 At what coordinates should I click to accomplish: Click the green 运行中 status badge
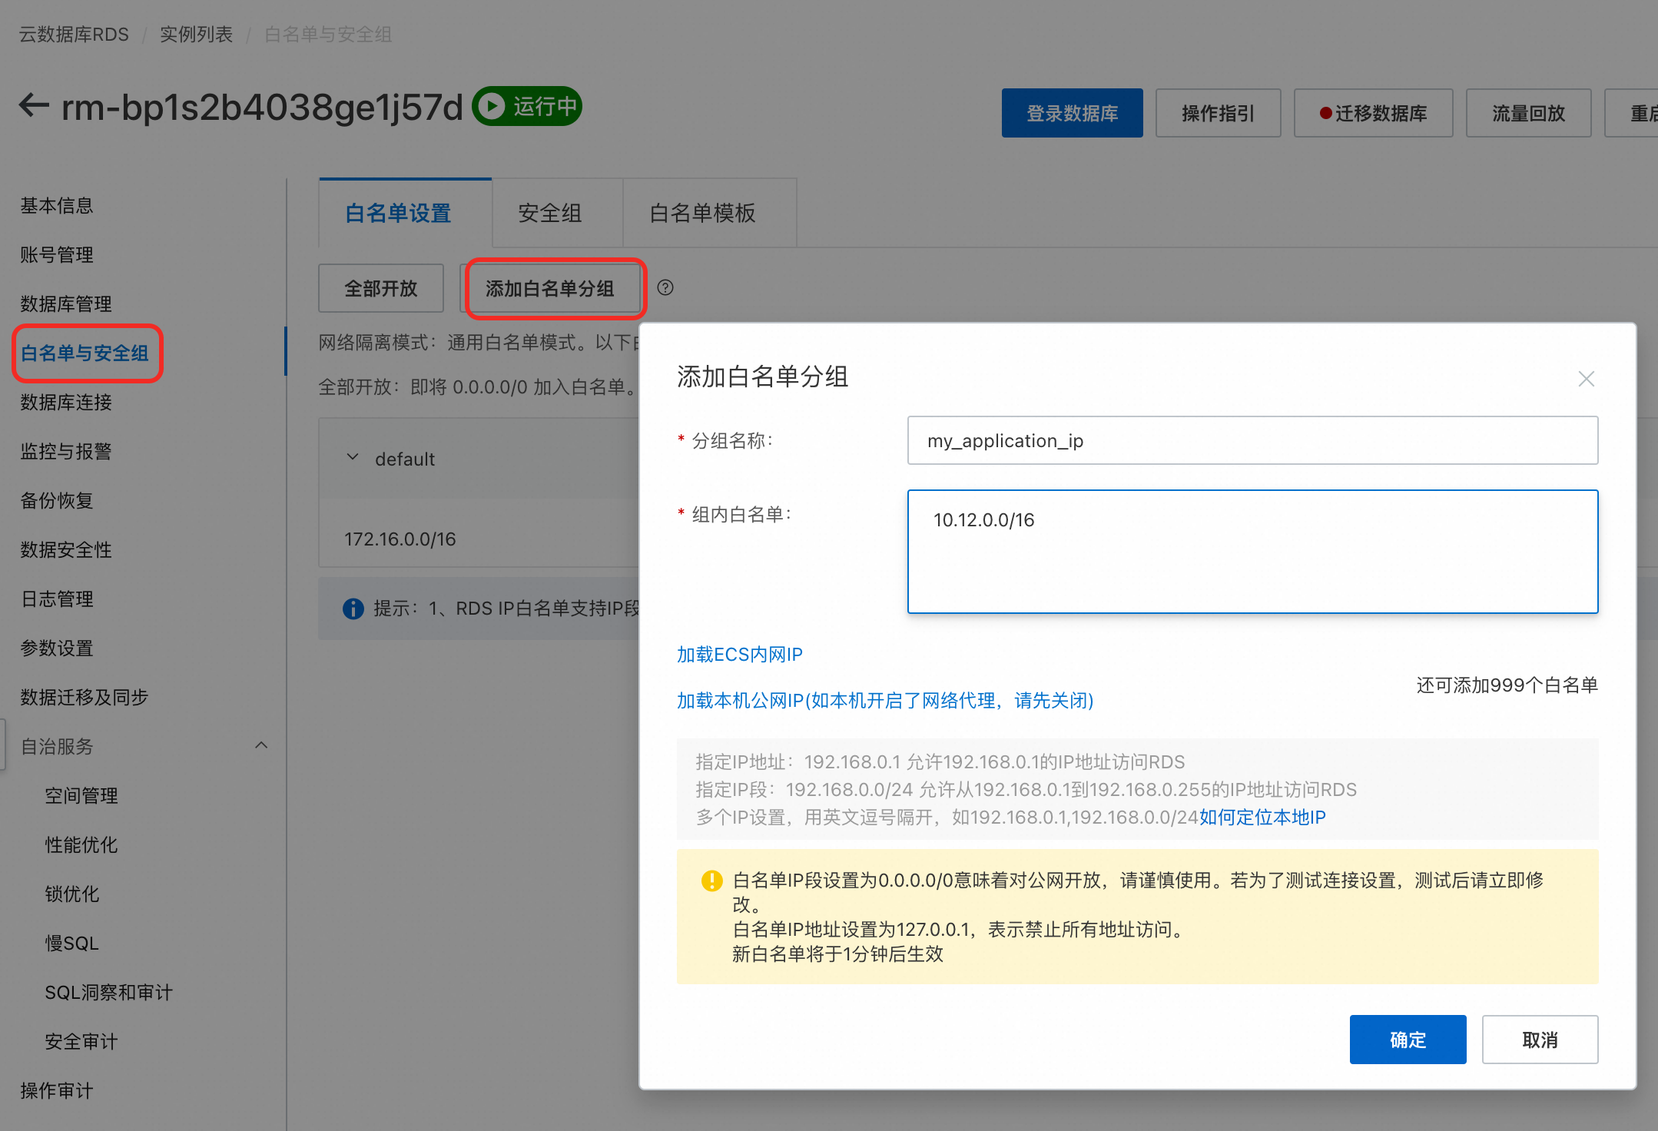[527, 106]
